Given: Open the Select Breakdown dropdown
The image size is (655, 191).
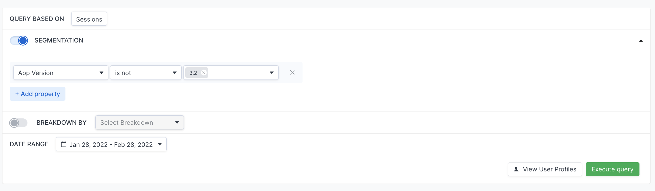Looking at the screenshot, I should [139, 122].
